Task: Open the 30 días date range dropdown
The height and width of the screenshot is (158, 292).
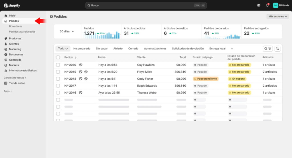Action: [x=67, y=31]
